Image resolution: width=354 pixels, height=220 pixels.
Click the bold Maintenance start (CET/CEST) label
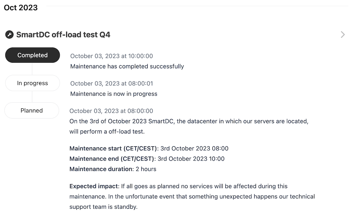click(x=113, y=148)
